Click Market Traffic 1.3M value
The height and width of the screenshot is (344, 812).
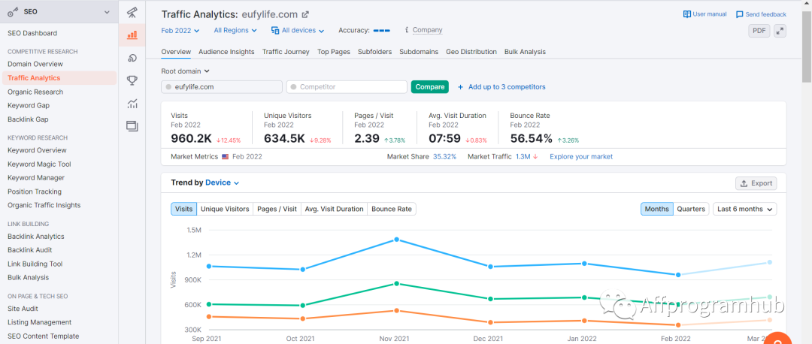pyautogui.click(x=523, y=156)
